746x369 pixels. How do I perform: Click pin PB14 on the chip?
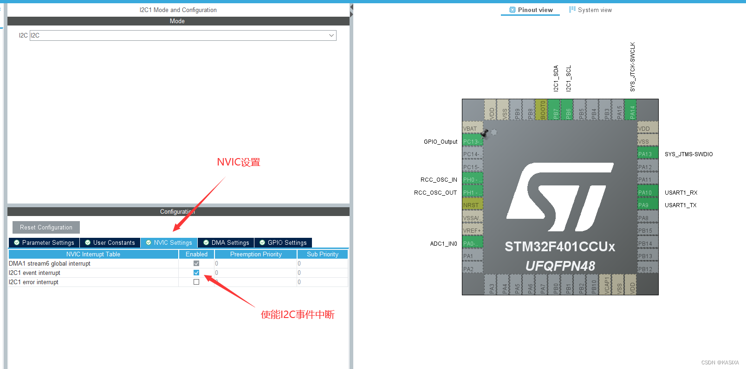648,243
